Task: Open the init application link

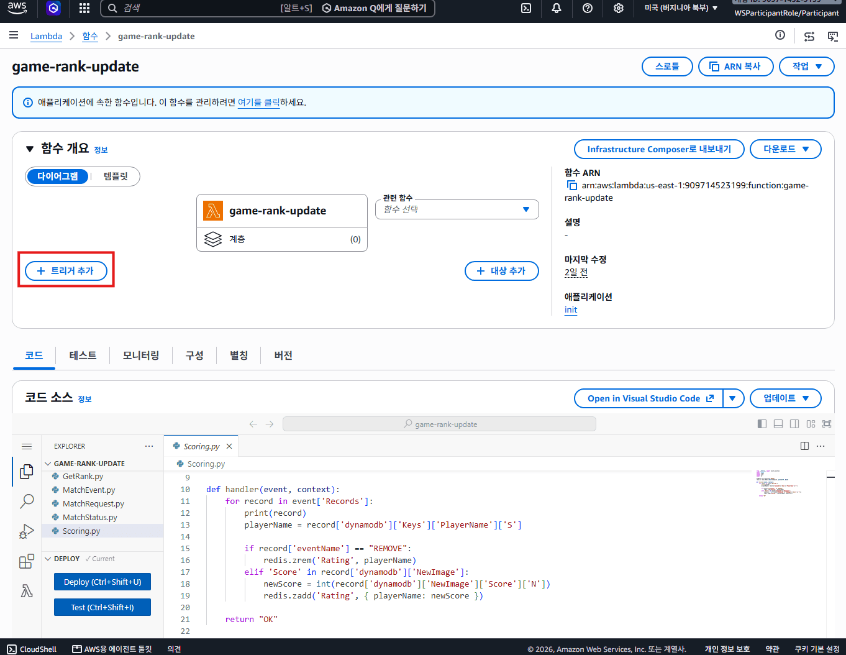Action: tap(571, 309)
